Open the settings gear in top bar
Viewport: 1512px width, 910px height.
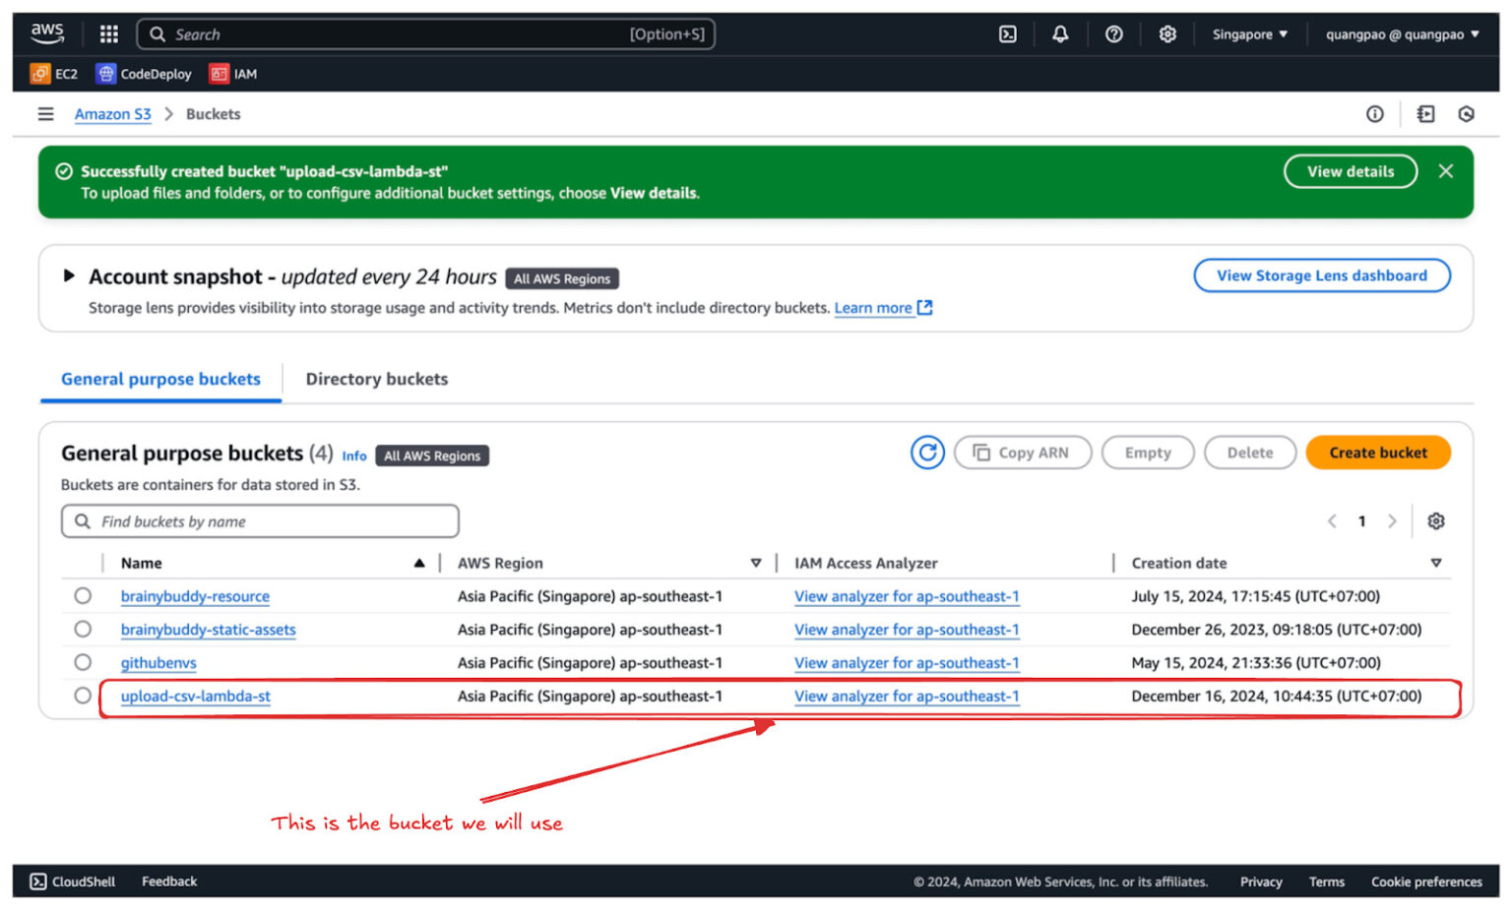pyautogui.click(x=1166, y=34)
